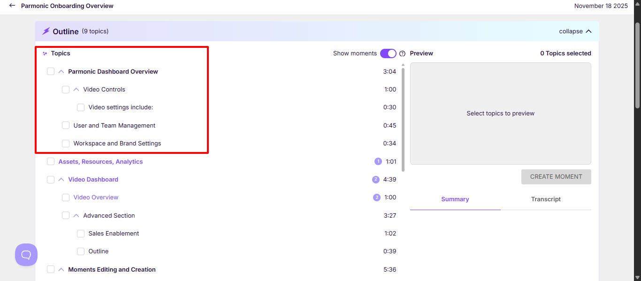Viewport: 641px width, 281px height.
Task: Click the 'Select topics to preview' area
Action: click(x=501, y=114)
